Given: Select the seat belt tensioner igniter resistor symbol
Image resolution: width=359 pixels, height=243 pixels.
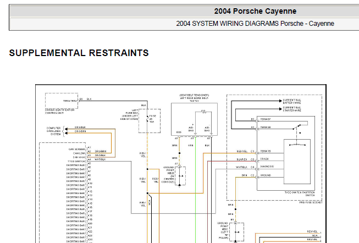Looking at the screenshot, I should coord(203,112).
